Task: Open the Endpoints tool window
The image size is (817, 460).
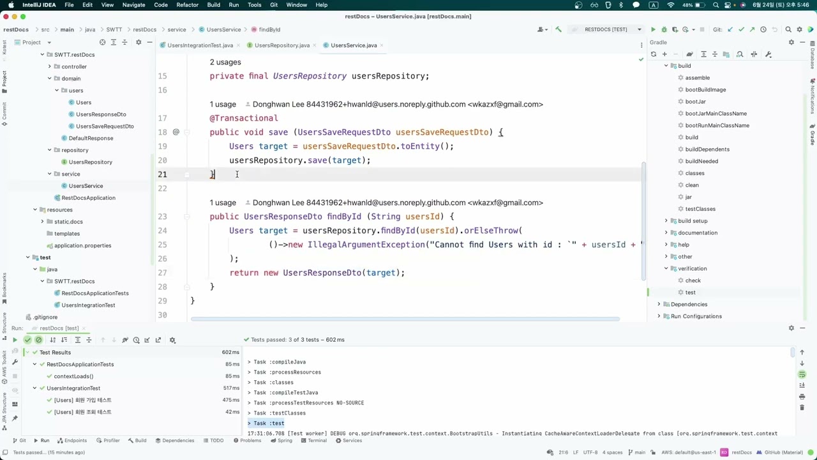Action: 71,441
